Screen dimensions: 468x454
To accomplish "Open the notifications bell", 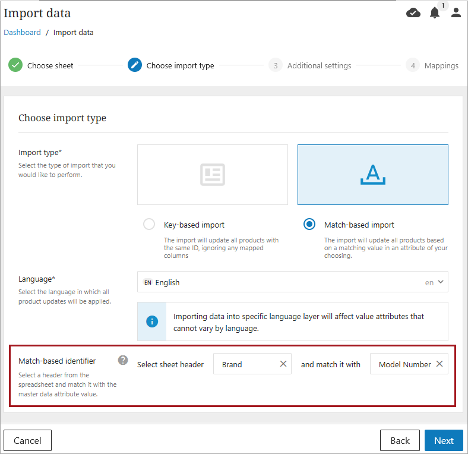I will pos(435,12).
